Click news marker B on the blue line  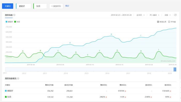tap(111, 34)
